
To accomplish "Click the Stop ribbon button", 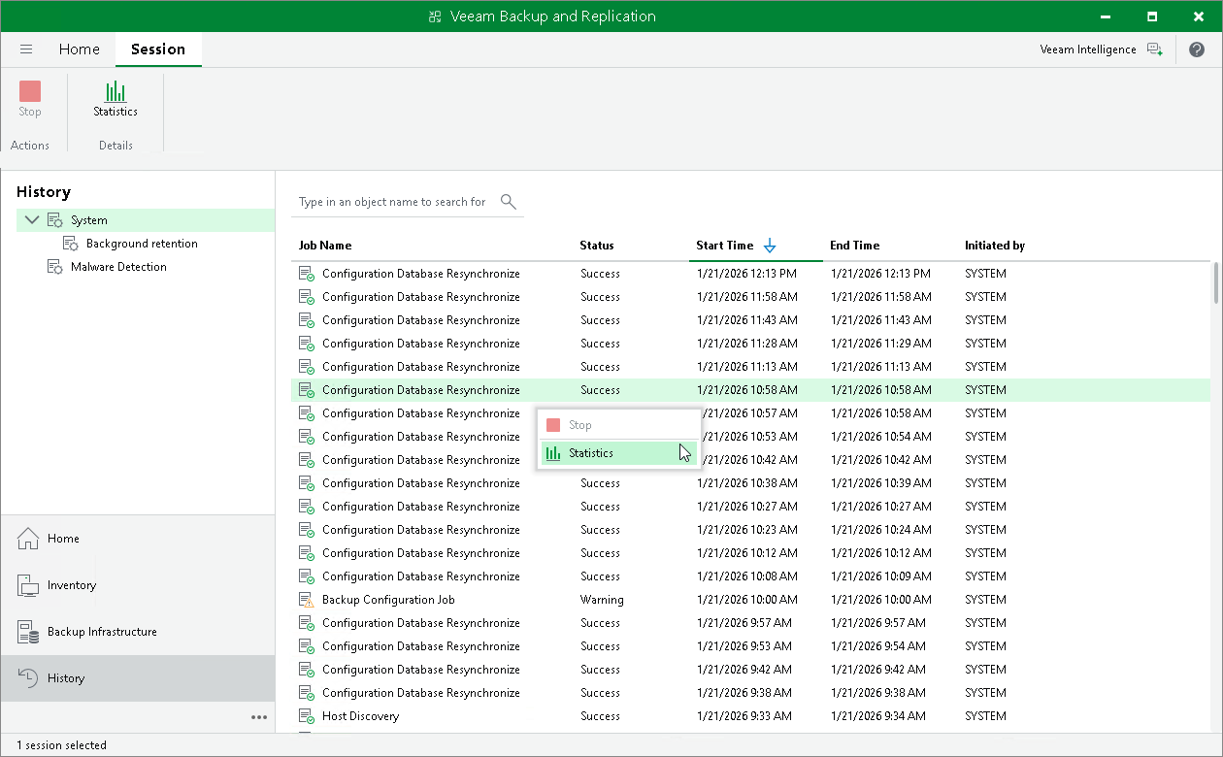I will click(x=30, y=99).
